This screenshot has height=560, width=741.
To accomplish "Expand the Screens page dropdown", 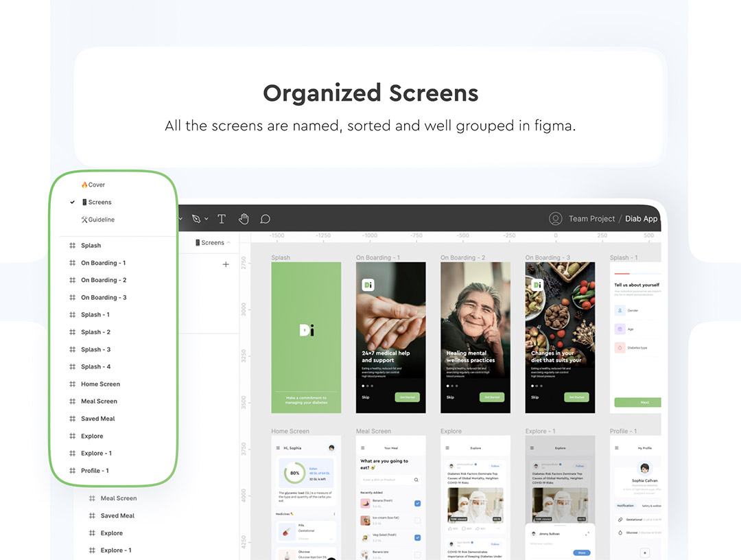I will coord(228,242).
